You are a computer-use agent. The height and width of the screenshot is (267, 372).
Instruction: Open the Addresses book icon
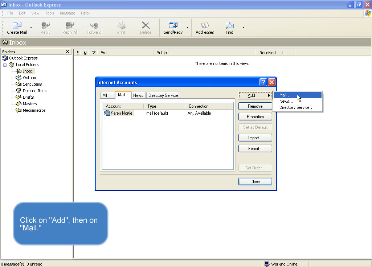coord(205,27)
